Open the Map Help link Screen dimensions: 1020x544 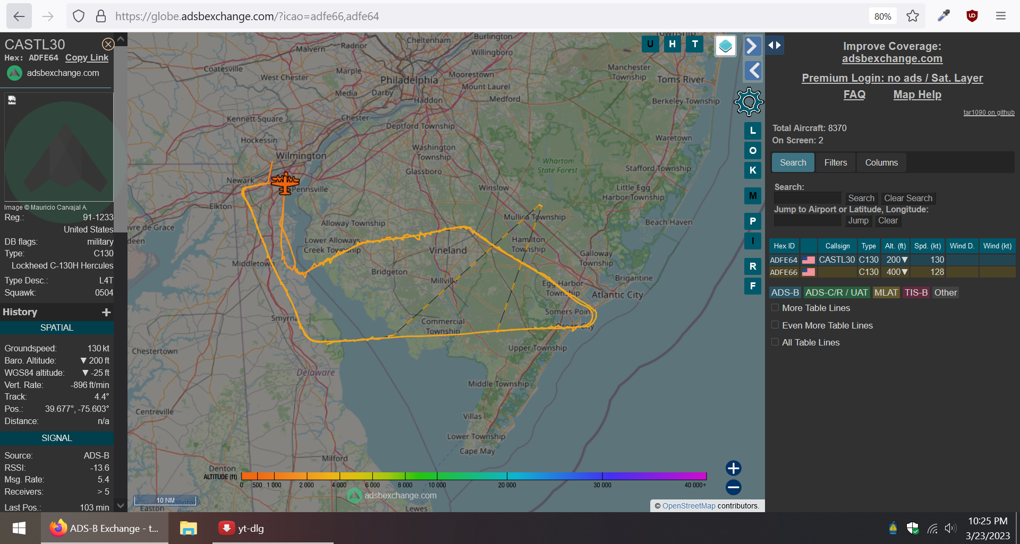pyautogui.click(x=917, y=94)
